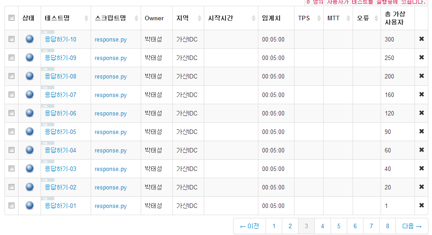432x235 pixels.
Task: Toggle the select-all checkbox in header
Action: [x=11, y=18]
